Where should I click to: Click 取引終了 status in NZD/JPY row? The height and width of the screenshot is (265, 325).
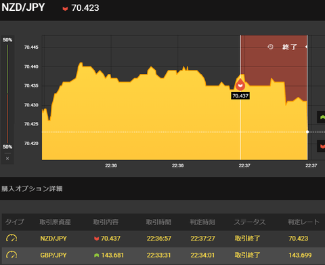click(x=247, y=239)
